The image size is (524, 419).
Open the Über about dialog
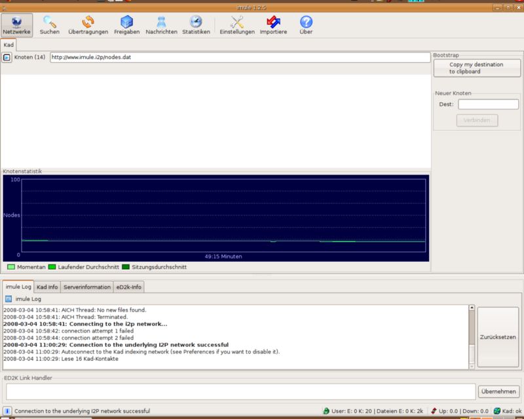[x=306, y=25]
